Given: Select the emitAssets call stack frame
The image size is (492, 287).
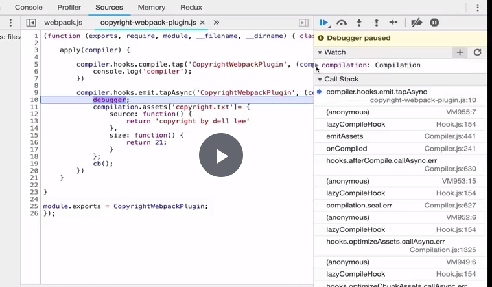Looking at the screenshot, I should [344, 136].
